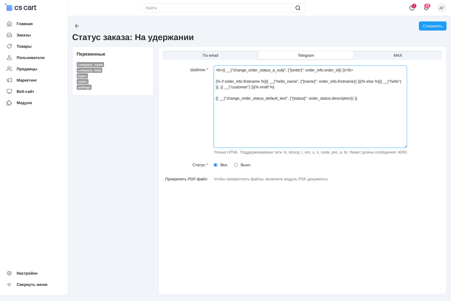Insert the settings variable

[x=84, y=87]
